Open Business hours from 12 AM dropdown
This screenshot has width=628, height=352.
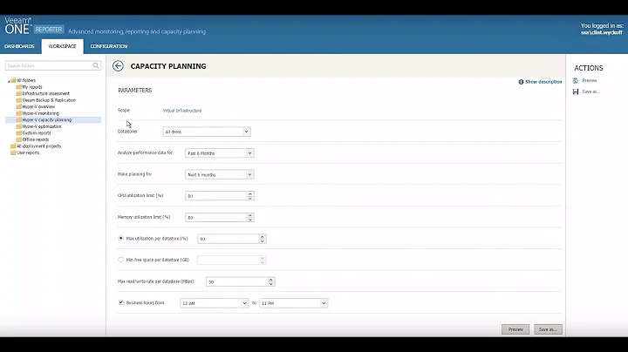(x=215, y=303)
